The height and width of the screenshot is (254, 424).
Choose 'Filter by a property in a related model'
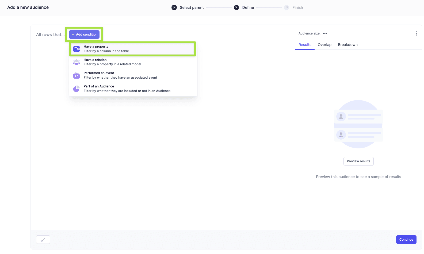[112, 64]
